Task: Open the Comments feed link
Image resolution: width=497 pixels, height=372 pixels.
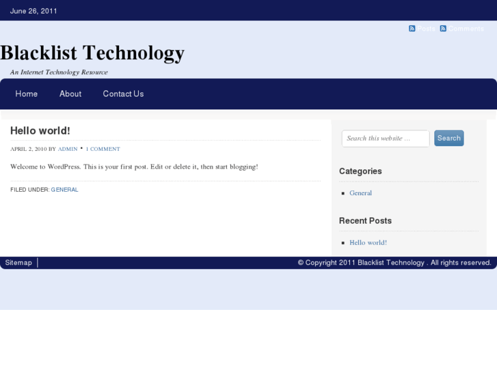Action: click(466, 29)
